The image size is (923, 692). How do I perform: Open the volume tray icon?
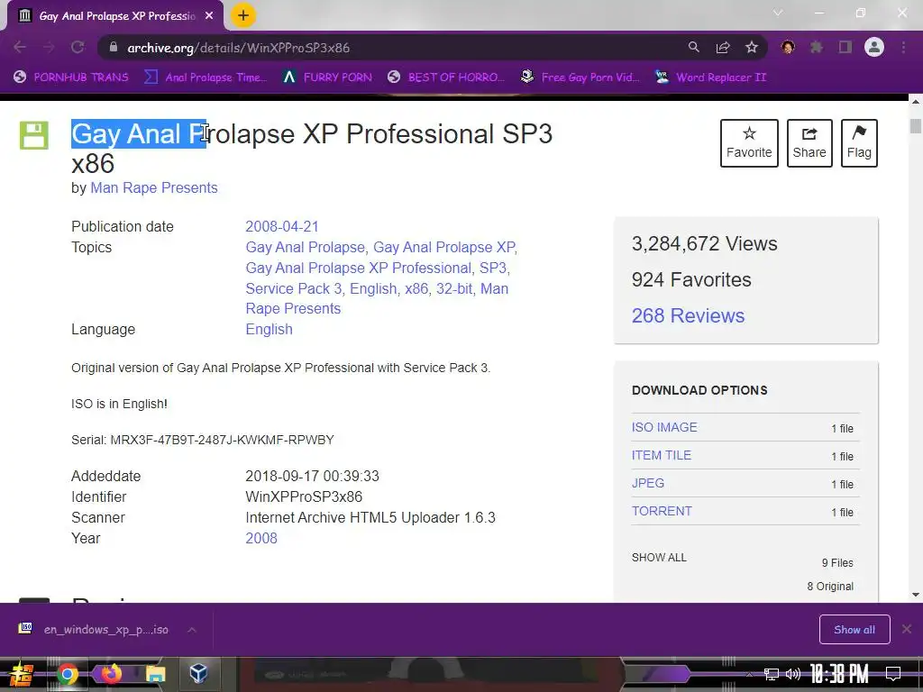793,674
